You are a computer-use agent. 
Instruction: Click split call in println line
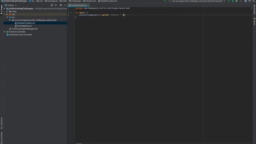click(105, 15)
